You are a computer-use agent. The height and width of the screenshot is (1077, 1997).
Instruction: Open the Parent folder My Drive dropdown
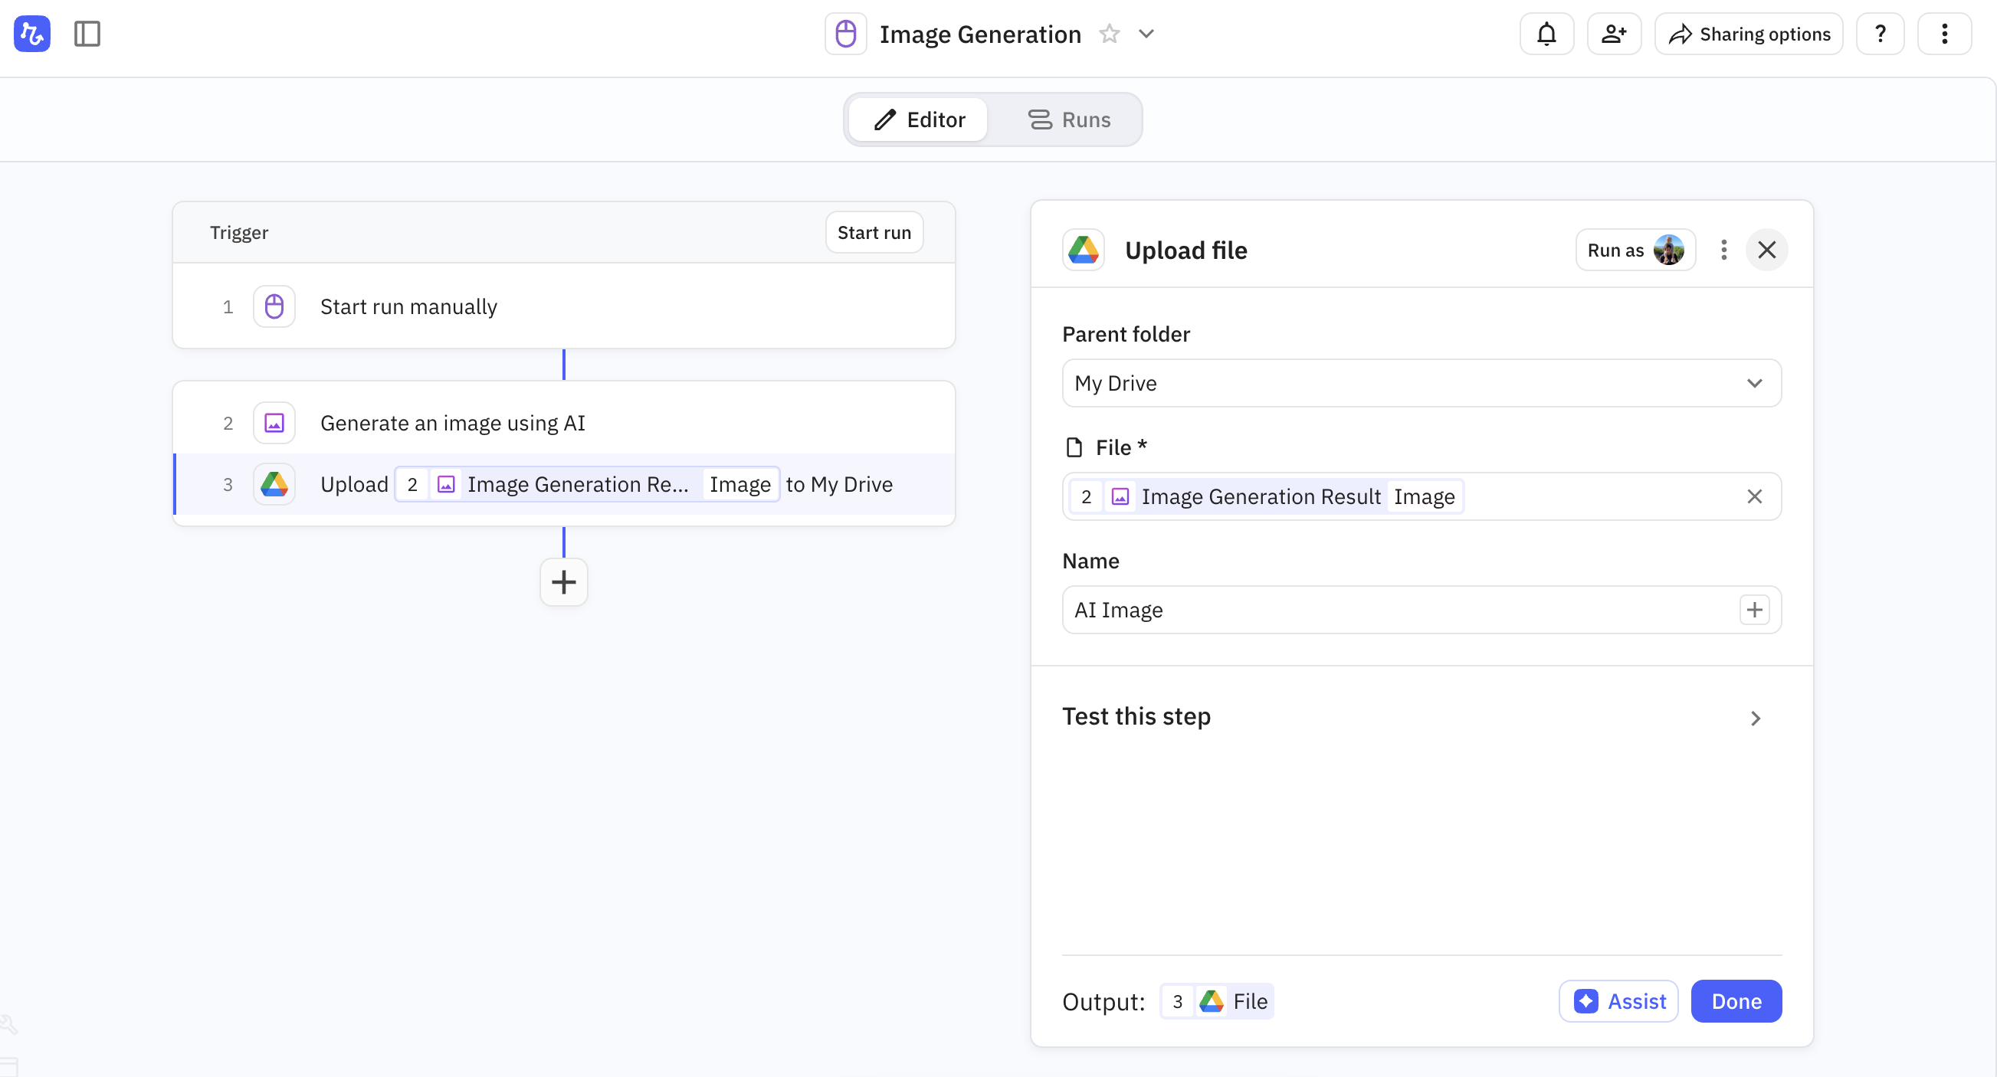coord(1421,383)
